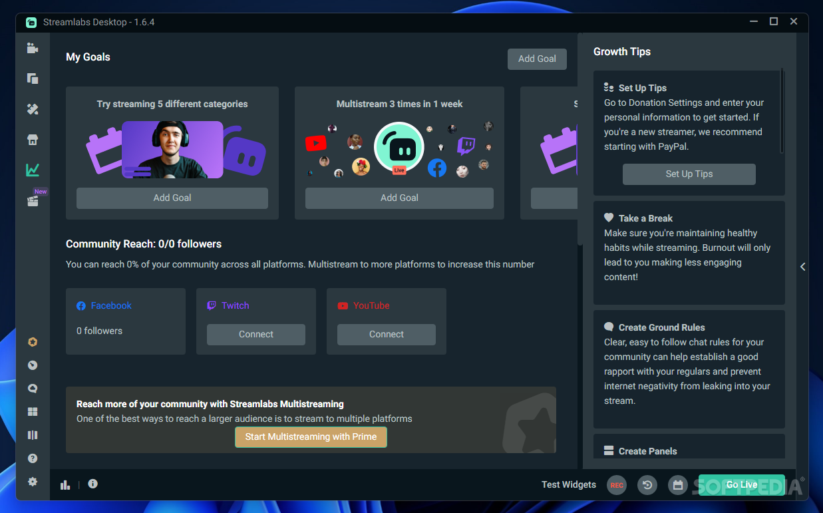823x513 pixels.
Task: Click the YouTube logo icon in platform card
Action: click(x=343, y=306)
